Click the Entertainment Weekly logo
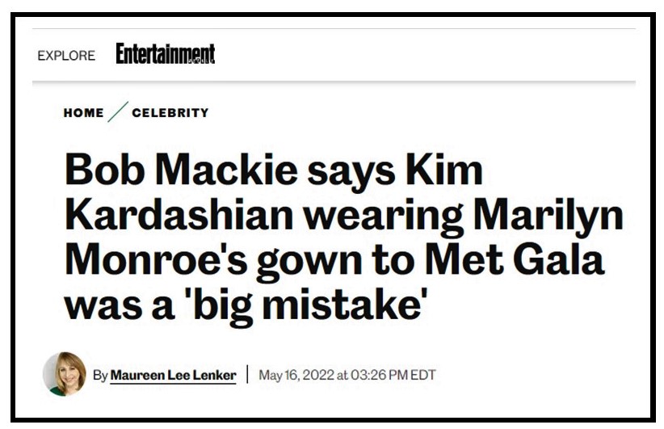Screen dimensions: 664x429 165,54
